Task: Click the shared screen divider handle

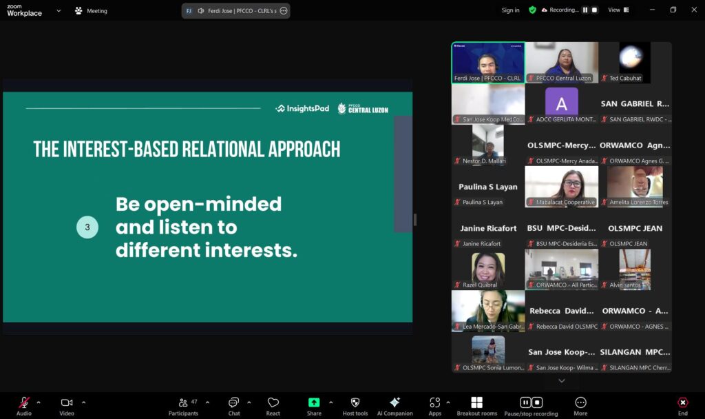Action: (414, 220)
